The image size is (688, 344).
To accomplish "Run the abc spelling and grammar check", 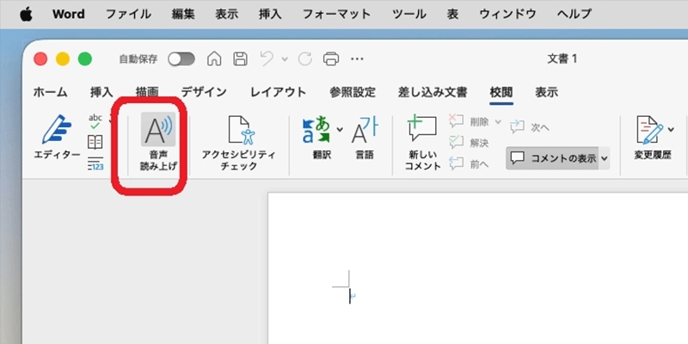I will tap(95, 121).
